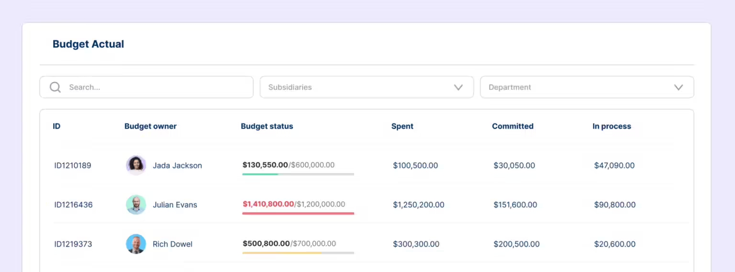The image size is (735, 272).
Task: Click Rich Dowel's avatar photo
Action: click(136, 244)
